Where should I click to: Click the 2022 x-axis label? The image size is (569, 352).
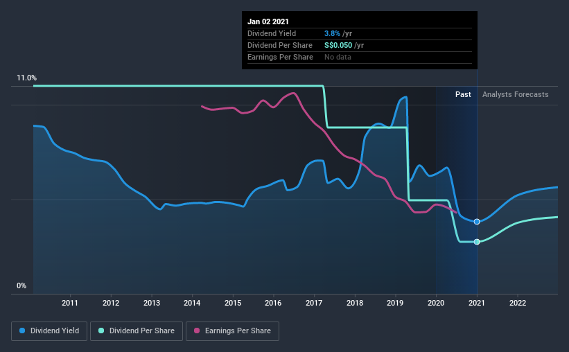pyautogui.click(x=518, y=303)
